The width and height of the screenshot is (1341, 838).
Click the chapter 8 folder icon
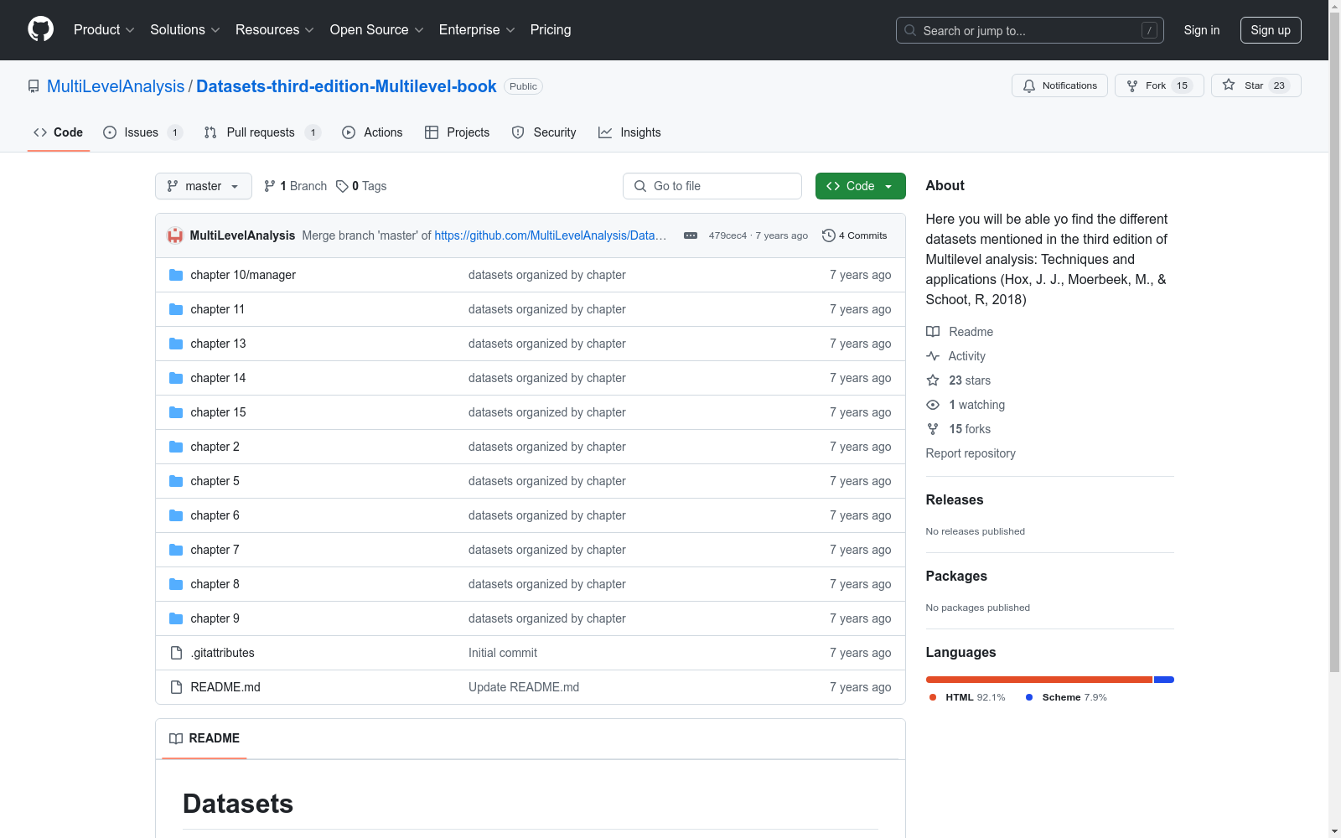[x=176, y=584]
